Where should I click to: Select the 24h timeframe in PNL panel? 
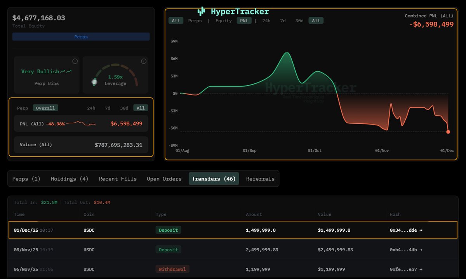[91, 108]
